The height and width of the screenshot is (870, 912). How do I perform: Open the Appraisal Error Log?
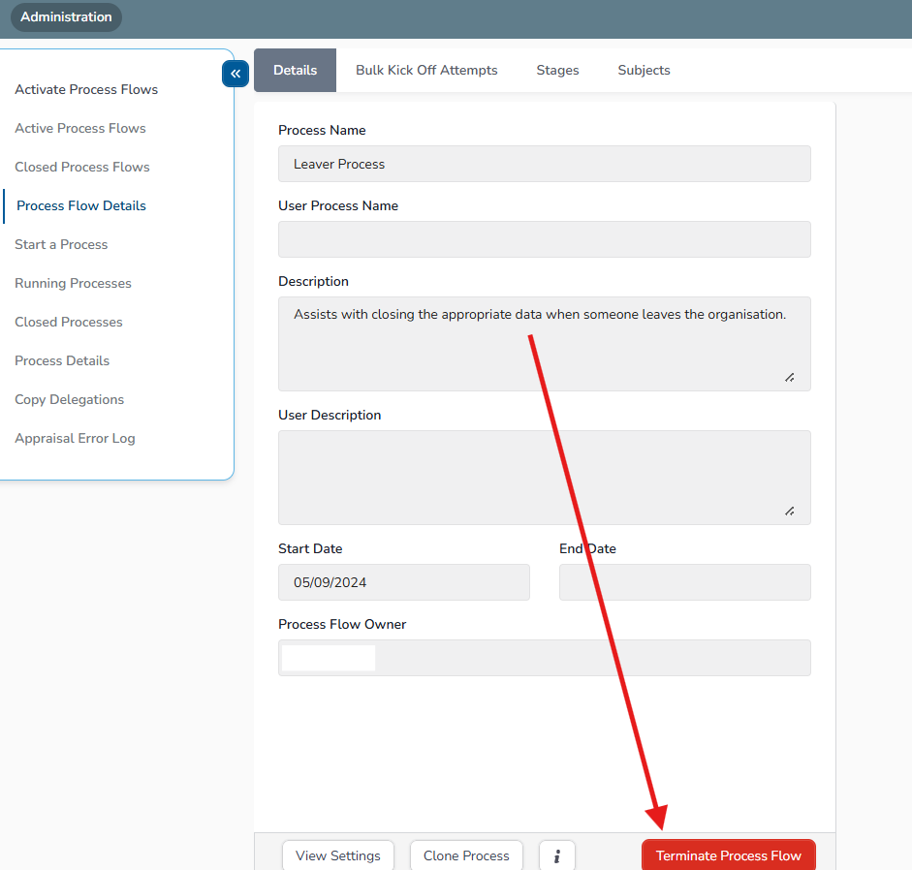pyautogui.click(x=75, y=438)
